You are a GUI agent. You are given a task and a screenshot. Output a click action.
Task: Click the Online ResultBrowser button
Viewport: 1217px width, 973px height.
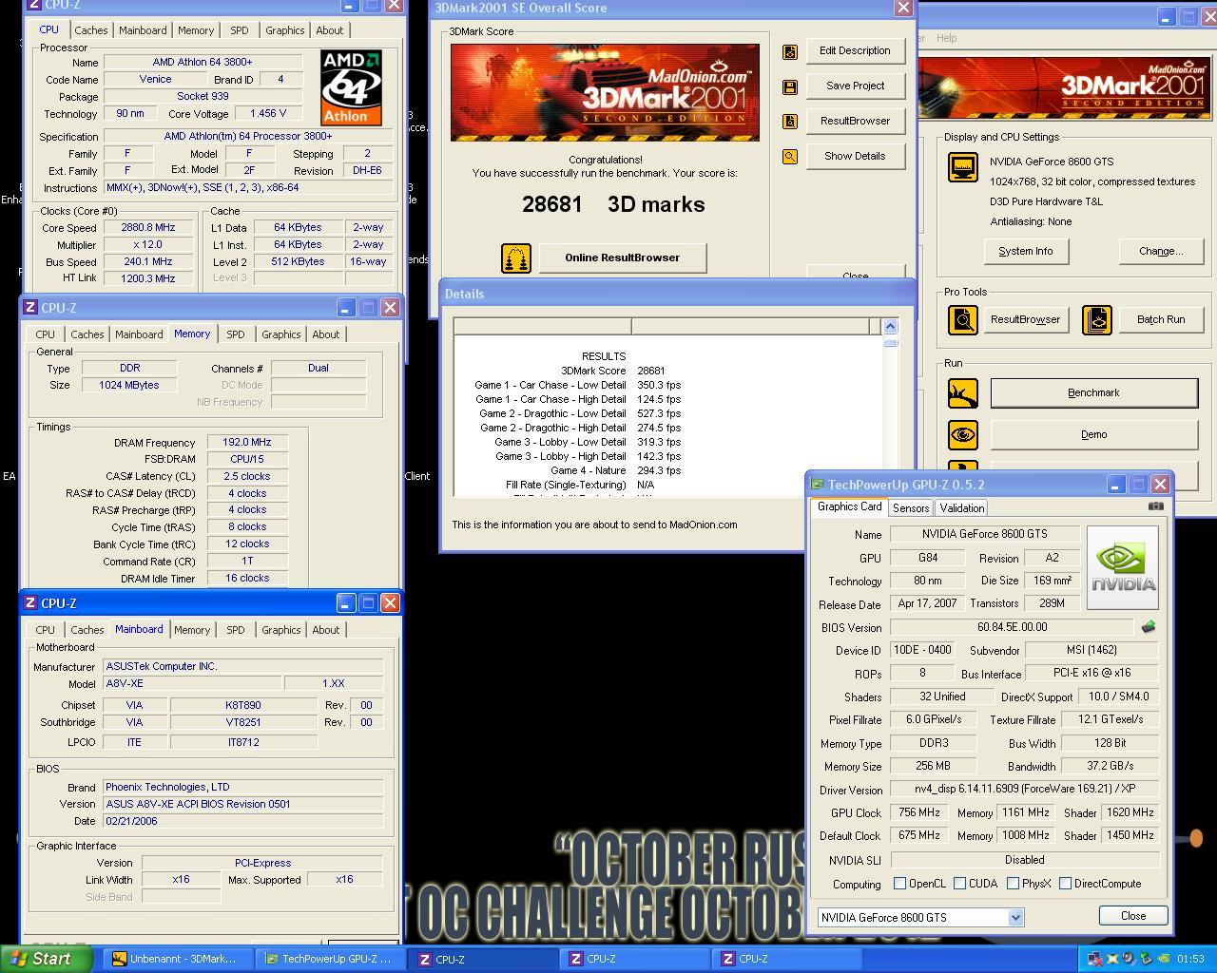point(622,258)
